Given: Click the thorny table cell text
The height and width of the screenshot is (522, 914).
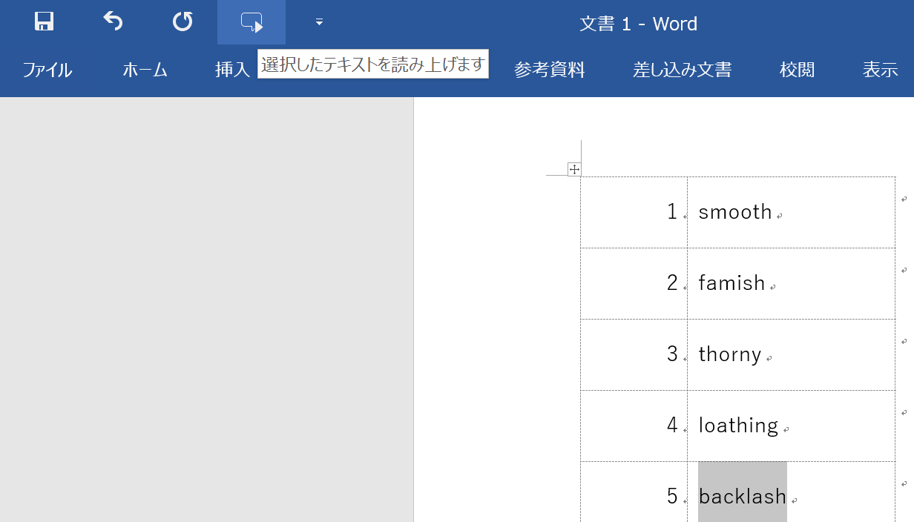Looking at the screenshot, I should (730, 354).
